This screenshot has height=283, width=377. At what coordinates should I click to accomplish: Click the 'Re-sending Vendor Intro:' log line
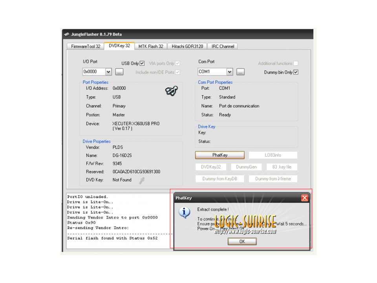tap(98, 228)
